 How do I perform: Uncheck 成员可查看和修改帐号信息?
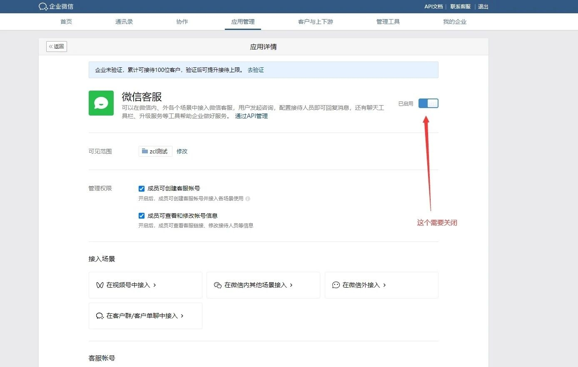coord(142,216)
